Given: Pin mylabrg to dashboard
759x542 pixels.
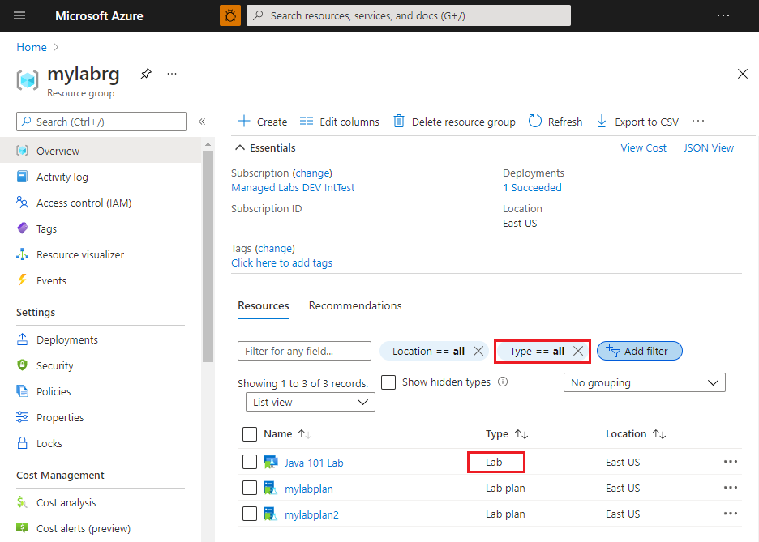Looking at the screenshot, I should 146,74.
